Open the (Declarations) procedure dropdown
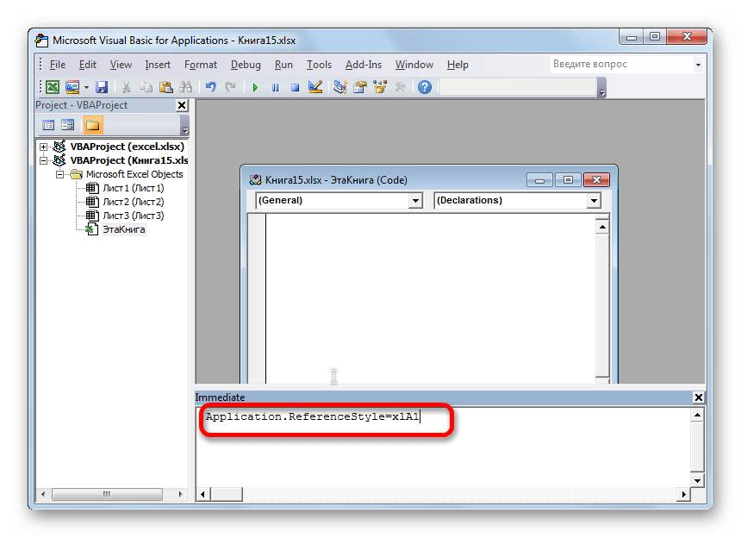Viewport: 741px width, 538px height. (x=593, y=201)
